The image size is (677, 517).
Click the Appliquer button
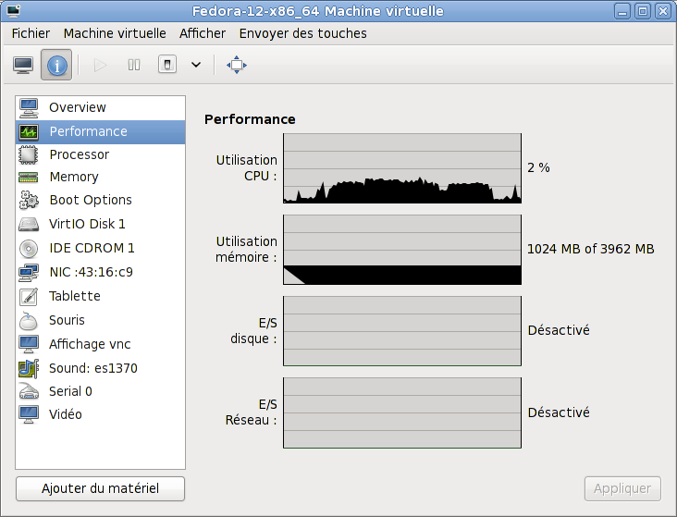click(622, 488)
